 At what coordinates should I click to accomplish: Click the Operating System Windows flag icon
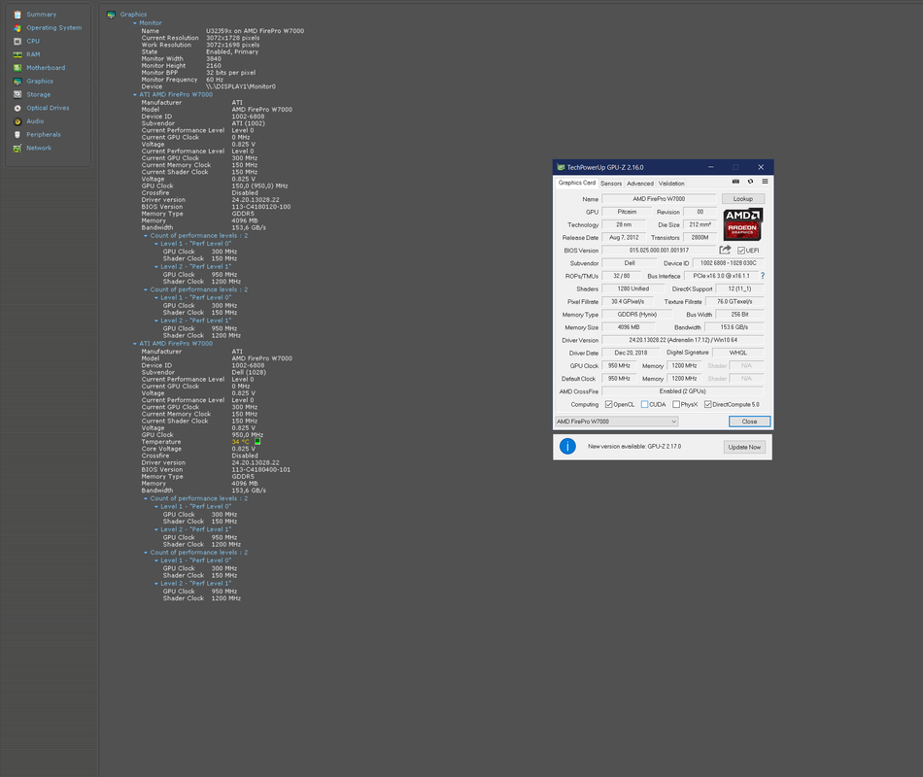17,27
